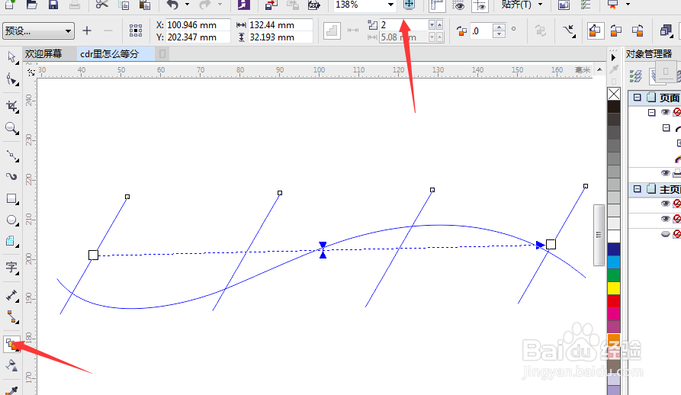Toggle show grid eye icon
The image size is (681, 395).
click(x=458, y=5)
